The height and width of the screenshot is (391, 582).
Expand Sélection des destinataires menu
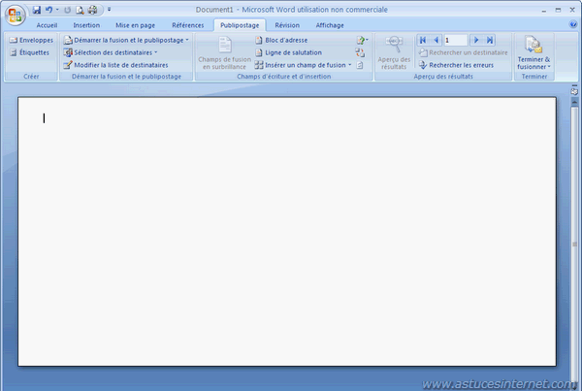pos(111,52)
